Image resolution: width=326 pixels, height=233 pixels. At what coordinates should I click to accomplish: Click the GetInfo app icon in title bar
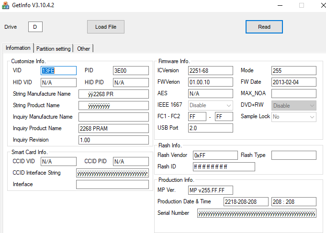tap(5, 5)
